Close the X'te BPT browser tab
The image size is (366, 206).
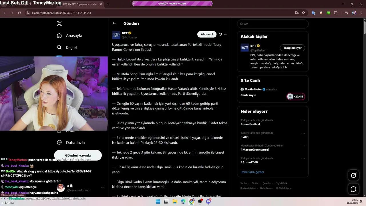tap(101, 4)
